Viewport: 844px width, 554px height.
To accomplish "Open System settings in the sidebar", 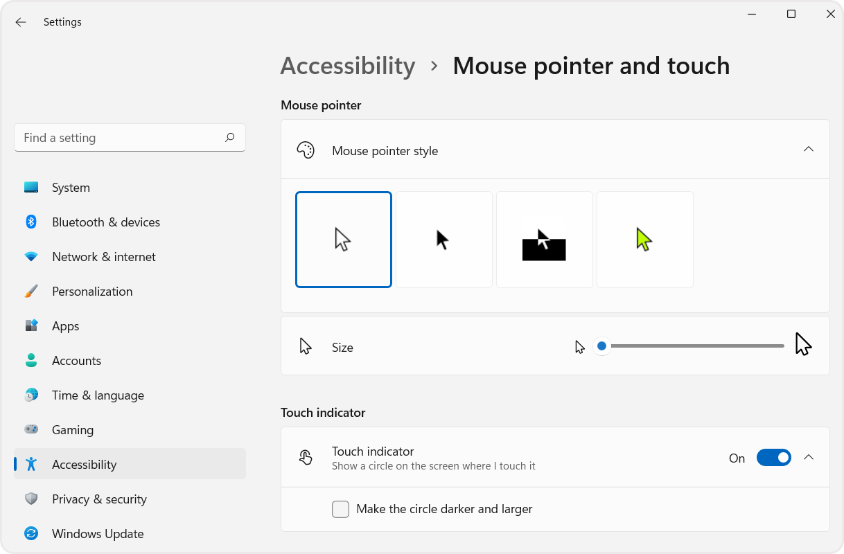I will coord(70,187).
